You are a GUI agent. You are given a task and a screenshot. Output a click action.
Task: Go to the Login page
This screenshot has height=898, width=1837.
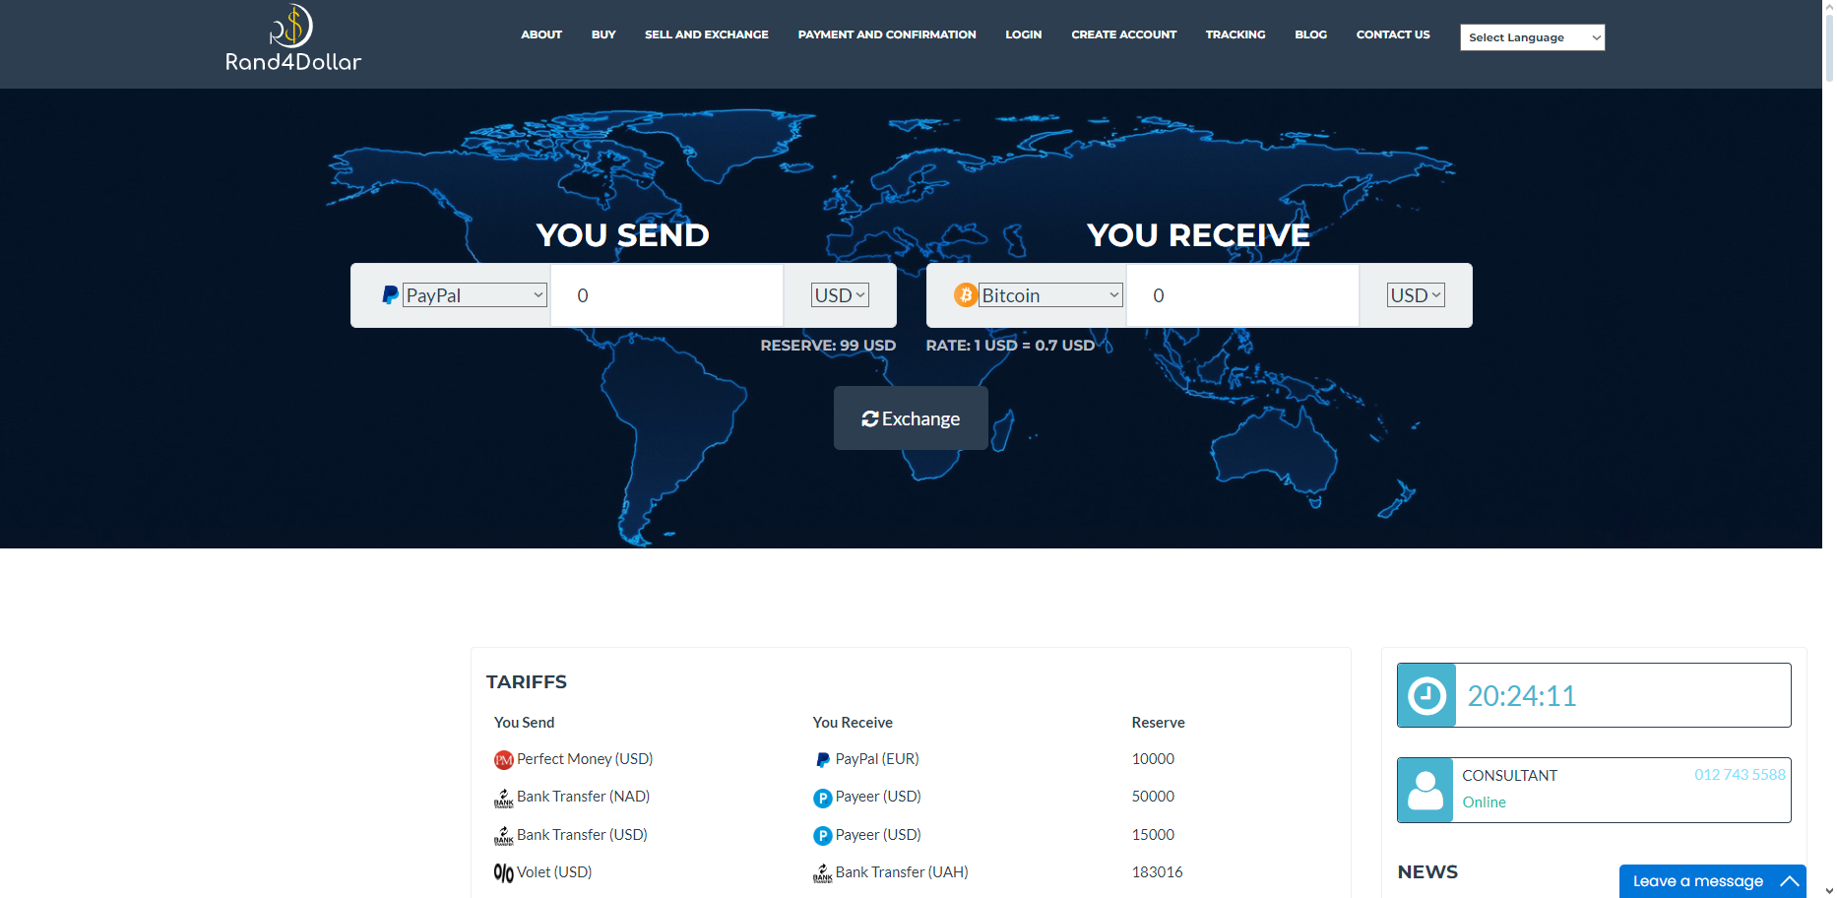point(1024,34)
